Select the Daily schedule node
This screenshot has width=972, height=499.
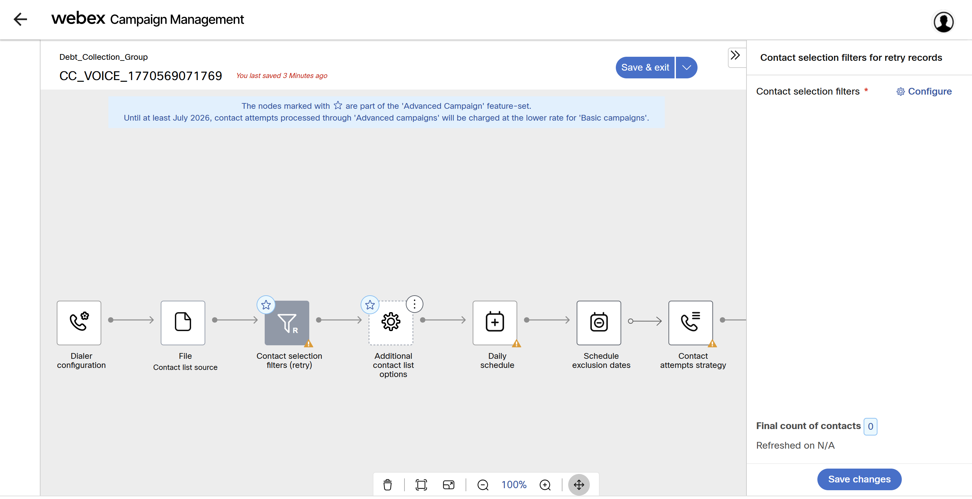pos(495,322)
